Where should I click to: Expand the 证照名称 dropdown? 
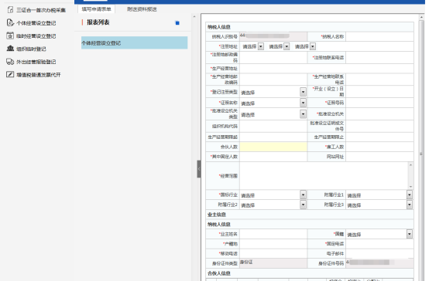coord(303,103)
